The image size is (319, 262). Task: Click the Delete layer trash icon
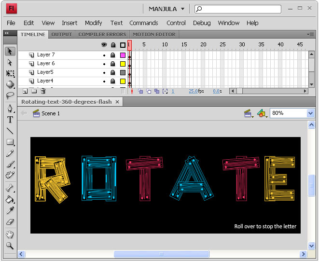tap(43, 91)
